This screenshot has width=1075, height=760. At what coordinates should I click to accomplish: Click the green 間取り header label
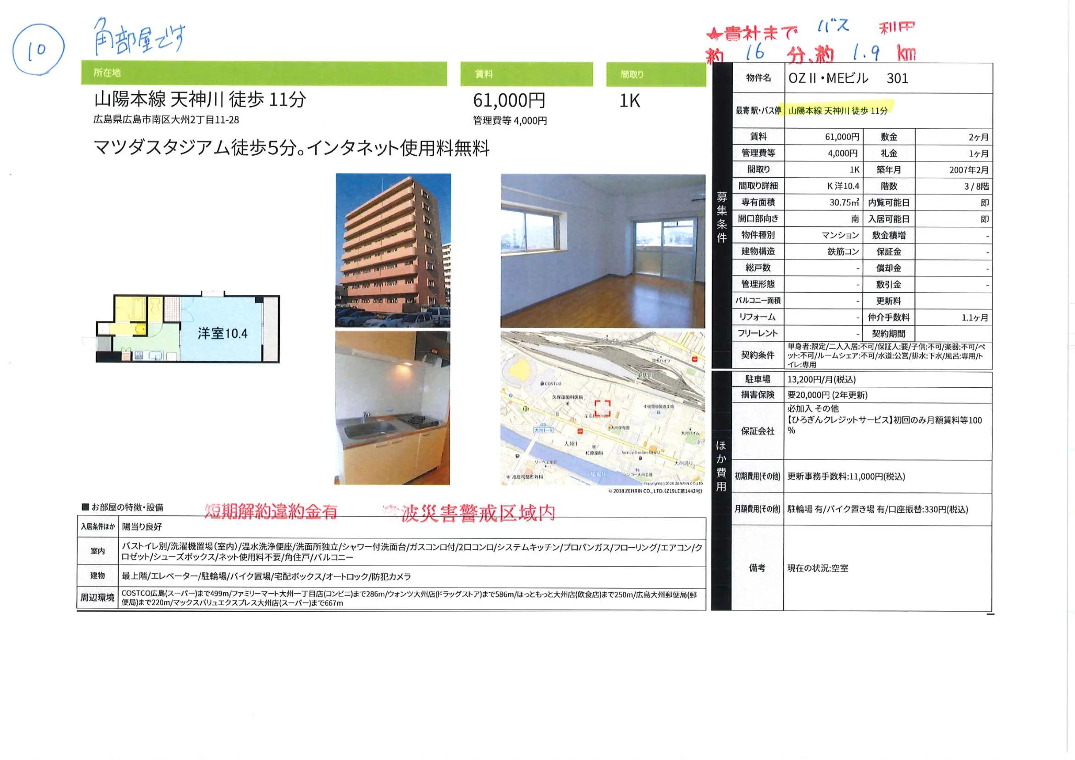(x=656, y=75)
